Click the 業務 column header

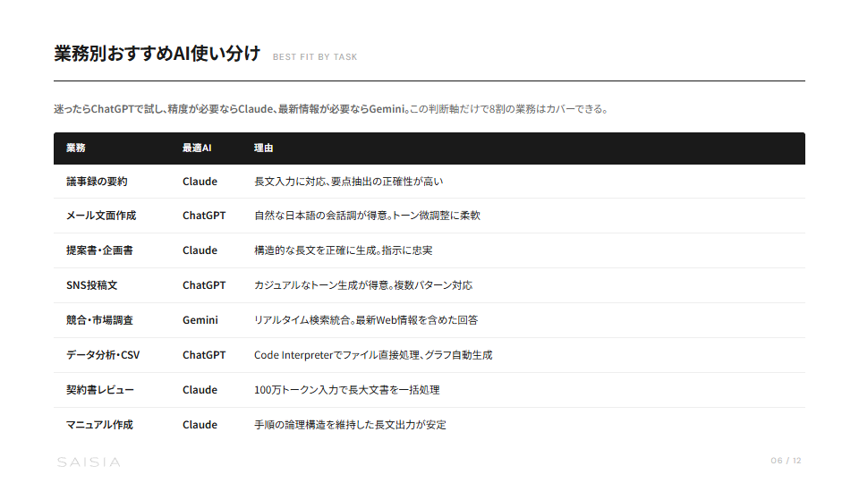(76, 148)
